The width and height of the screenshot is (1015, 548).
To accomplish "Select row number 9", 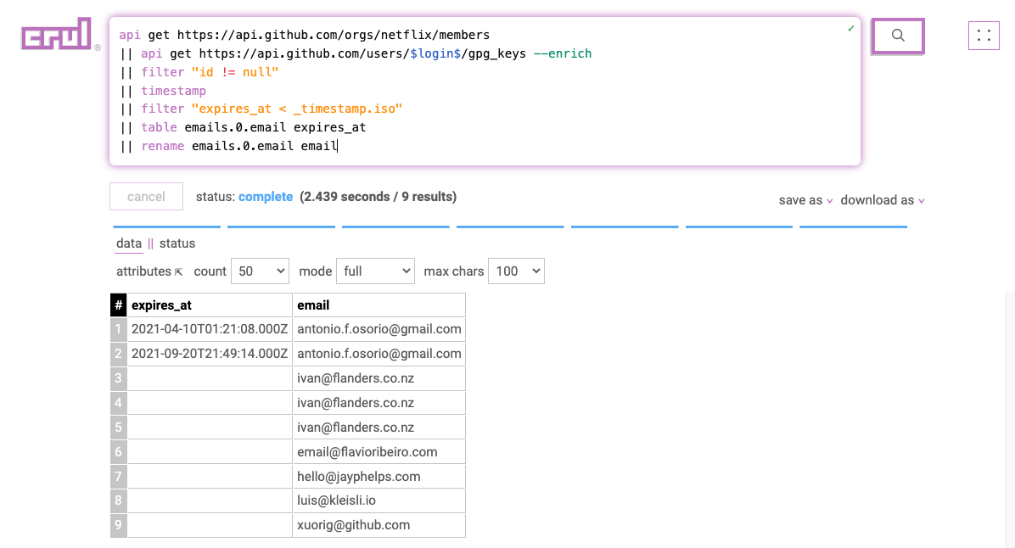I will (x=119, y=525).
